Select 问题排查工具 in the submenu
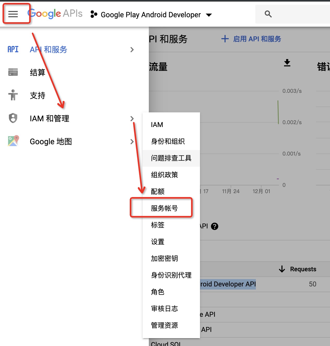330x346 pixels. pos(171,158)
